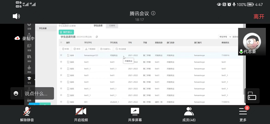The height and width of the screenshot is (124, 270).
Task: Star the henanmuye123 row
Action: tap(61, 55)
